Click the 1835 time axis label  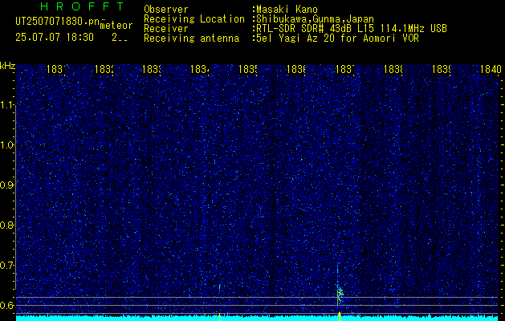coord(247,70)
